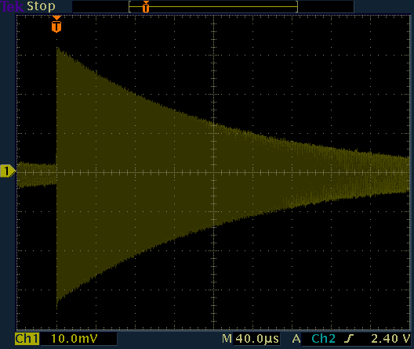Click the 10.0mV vertical scale readout
This screenshot has height=349, width=414.
[x=74, y=339]
